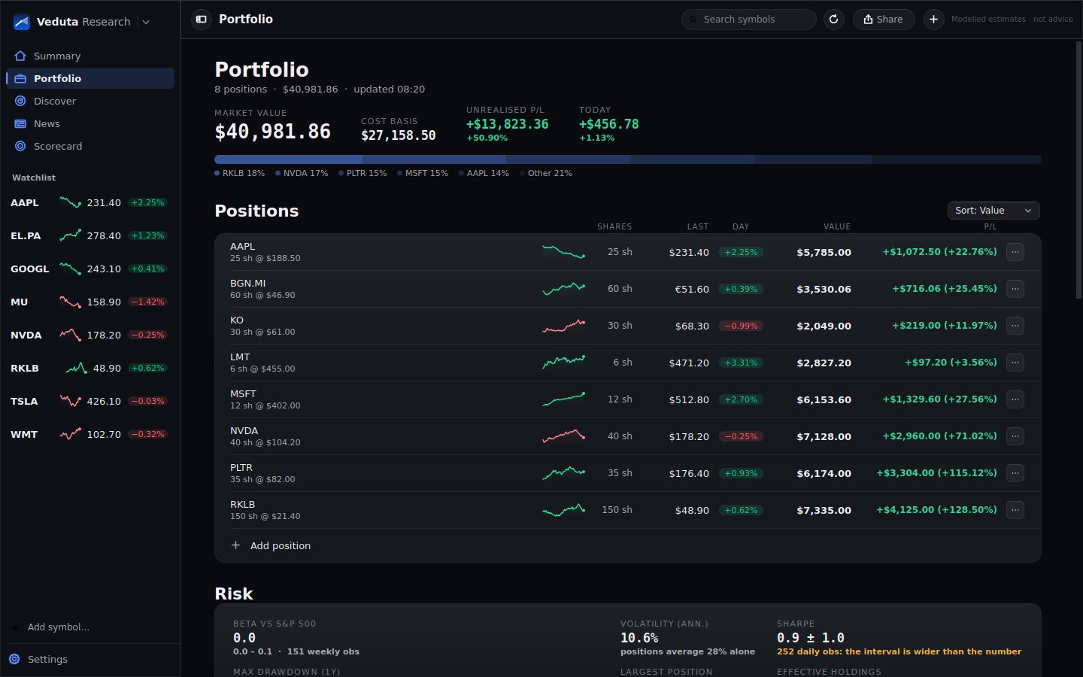
Task: Go to the Discover section
Action: (x=90, y=101)
